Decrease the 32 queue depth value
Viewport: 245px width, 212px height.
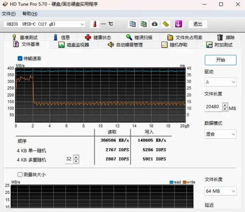coord(76,161)
